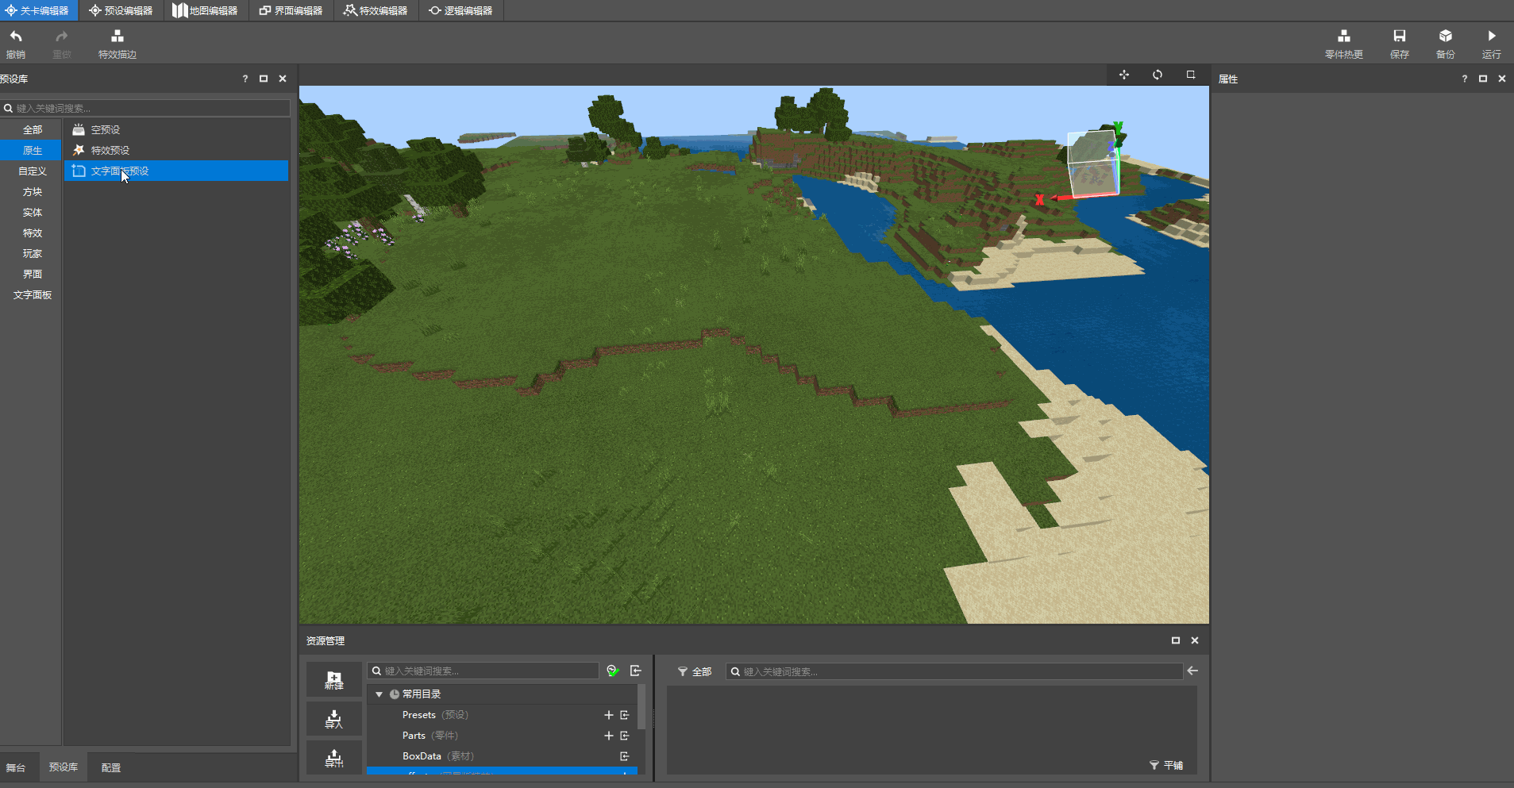Screen dimensions: 1514x788
Task: Focus the 预设库 keyword search field
Action: click(x=145, y=108)
